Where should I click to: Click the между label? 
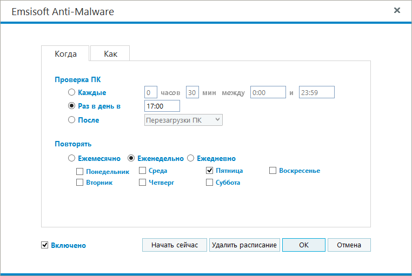(234, 93)
